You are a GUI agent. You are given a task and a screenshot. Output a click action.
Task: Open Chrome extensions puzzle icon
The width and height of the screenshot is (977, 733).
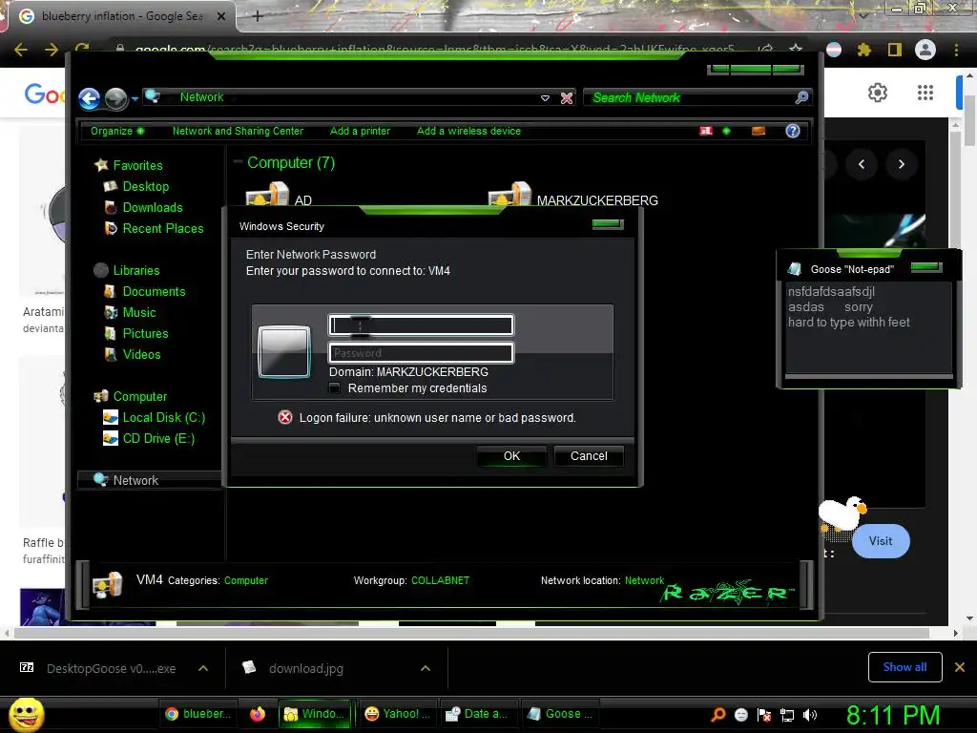click(863, 50)
